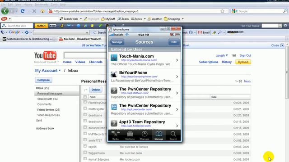Click the amazon.com toolbar shortcut
The width and height of the screenshot is (289, 162).
point(235,32)
